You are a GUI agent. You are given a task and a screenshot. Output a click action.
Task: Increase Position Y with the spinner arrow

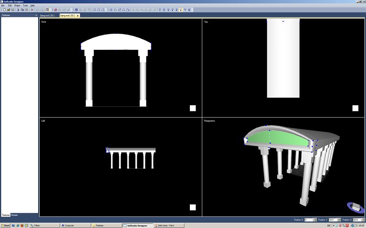(339, 219)
